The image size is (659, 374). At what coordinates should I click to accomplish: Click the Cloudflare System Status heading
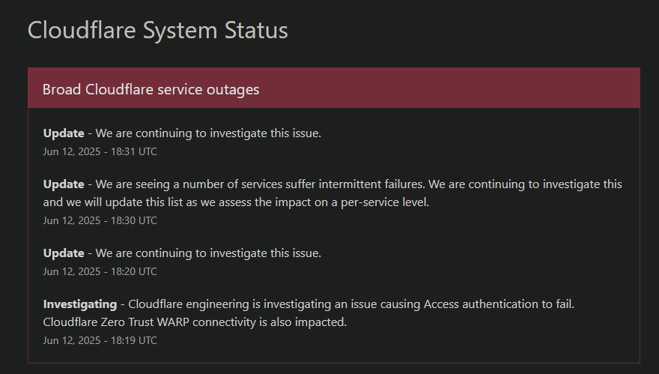(157, 30)
